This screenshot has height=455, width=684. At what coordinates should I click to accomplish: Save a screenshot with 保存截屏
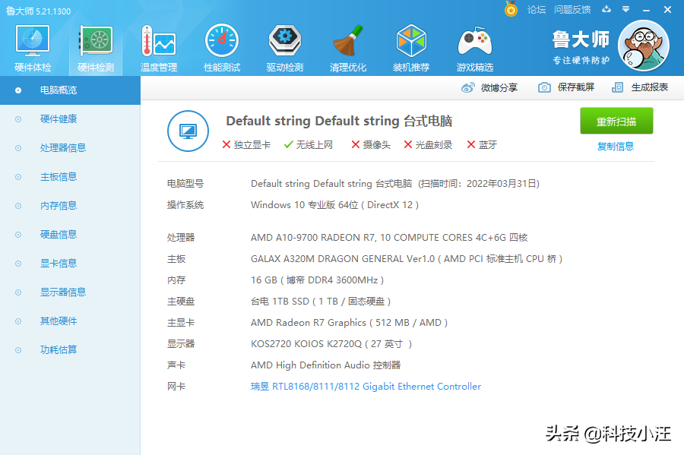[566, 87]
